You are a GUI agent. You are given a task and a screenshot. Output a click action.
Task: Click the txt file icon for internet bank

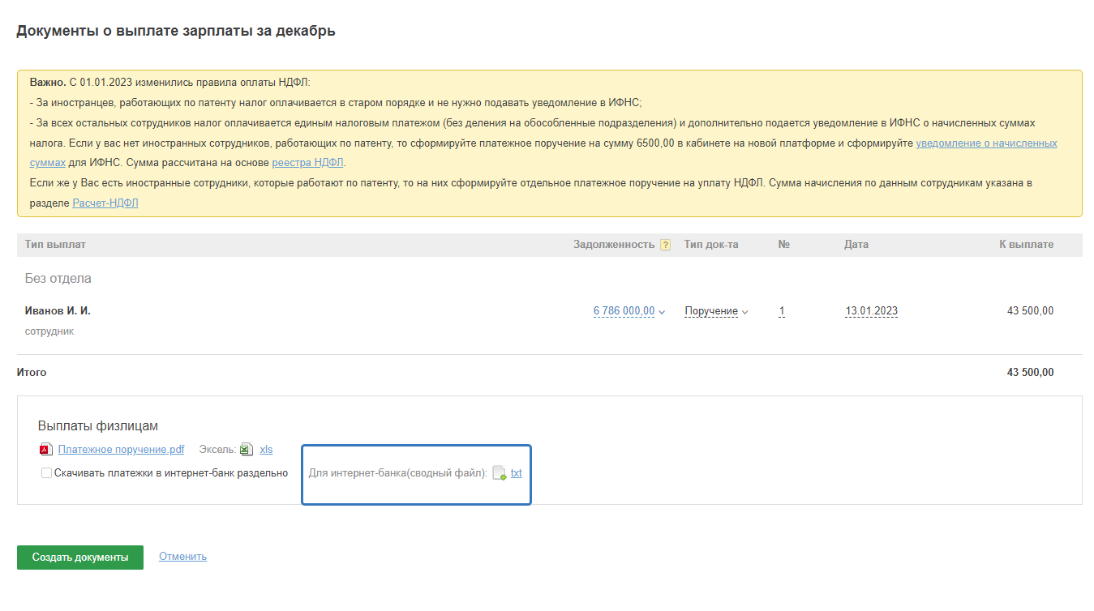(x=499, y=473)
